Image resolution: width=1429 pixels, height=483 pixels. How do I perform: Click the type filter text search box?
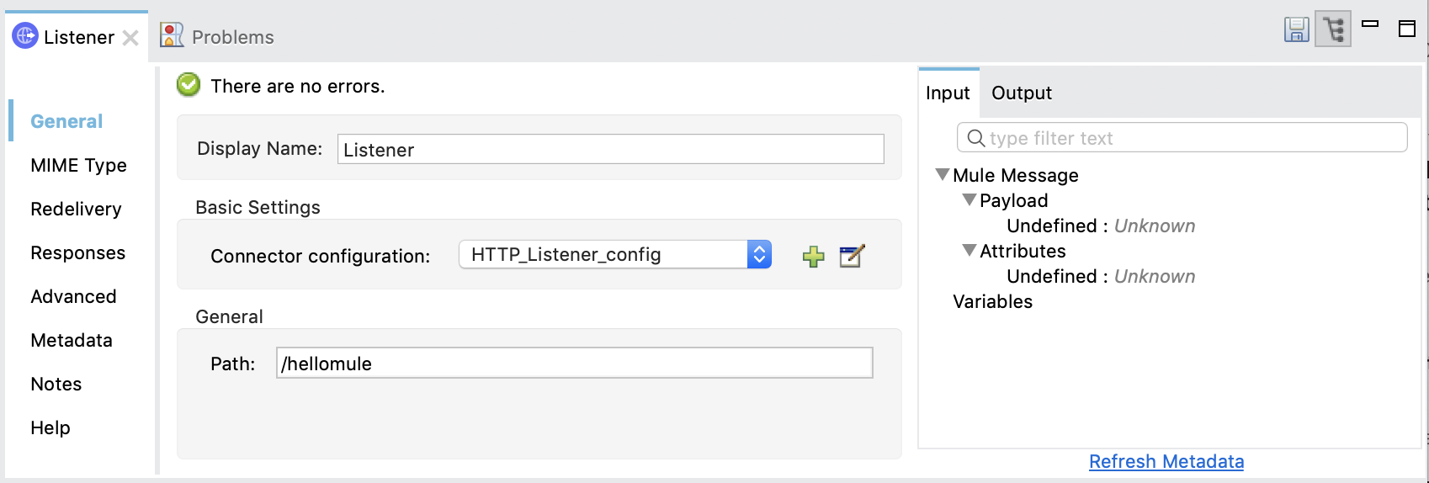click(x=1182, y=138)
